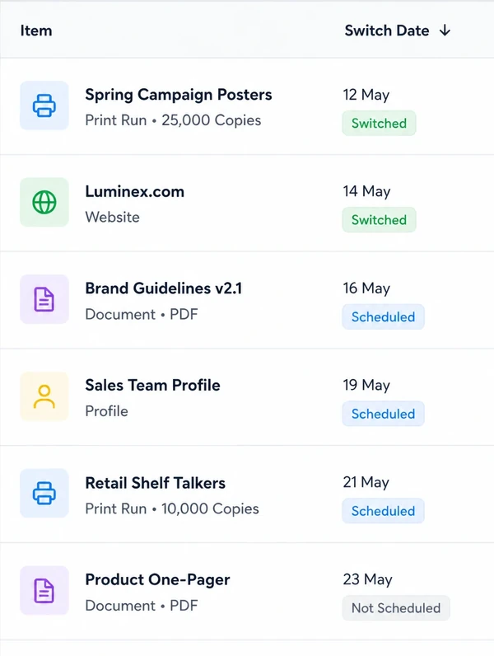Image resolution: width=494 pixels, height=656 pixels.
Task: Click the document icon for Product One-Pager
Action: 44,591
